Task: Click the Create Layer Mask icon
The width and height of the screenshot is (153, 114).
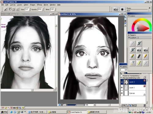Action: [135, 105]
